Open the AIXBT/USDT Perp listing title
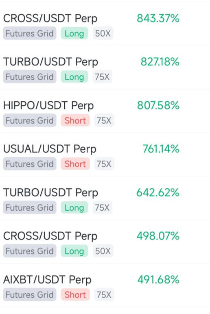This screenshot has height=314, width=210. [47, 280]
